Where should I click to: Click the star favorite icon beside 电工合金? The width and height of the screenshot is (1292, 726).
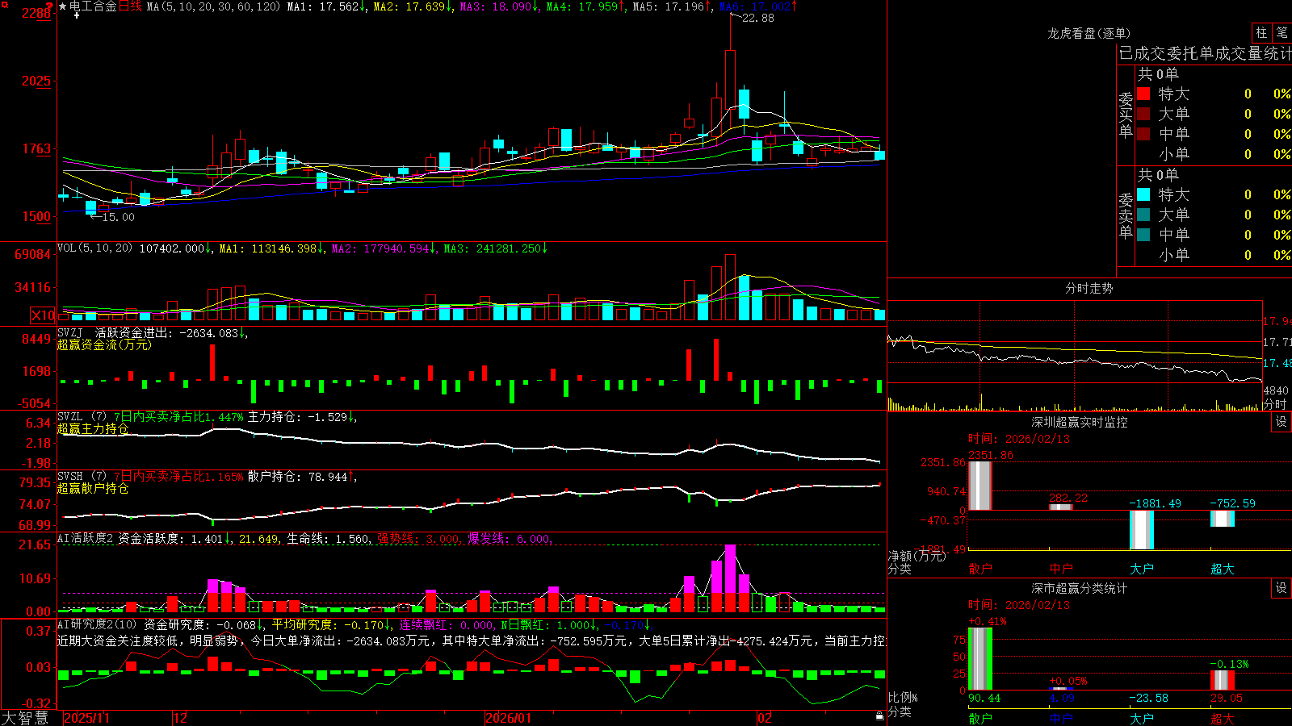pos(63,6)
